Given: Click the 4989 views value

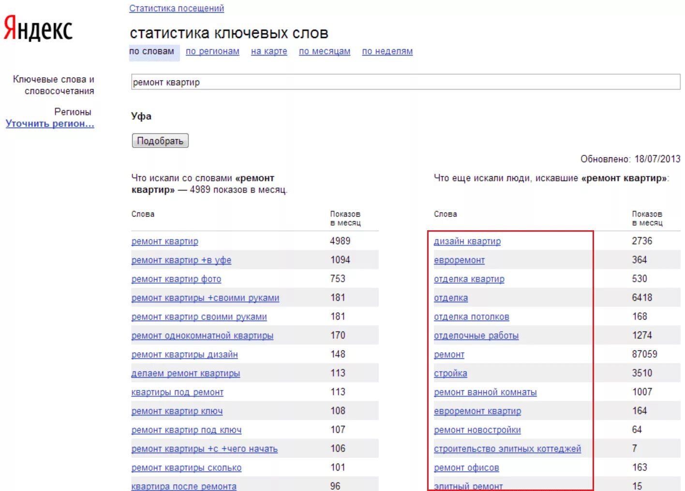Looking at the screenshot, I should 340,241.
